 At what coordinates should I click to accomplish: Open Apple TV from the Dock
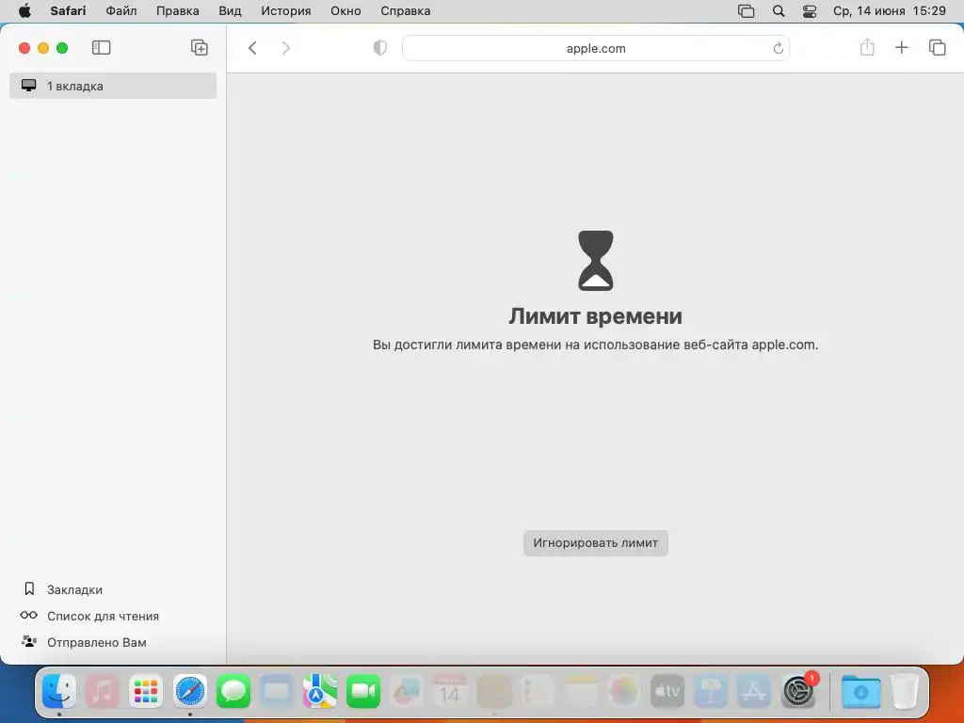tap(667, 691)
